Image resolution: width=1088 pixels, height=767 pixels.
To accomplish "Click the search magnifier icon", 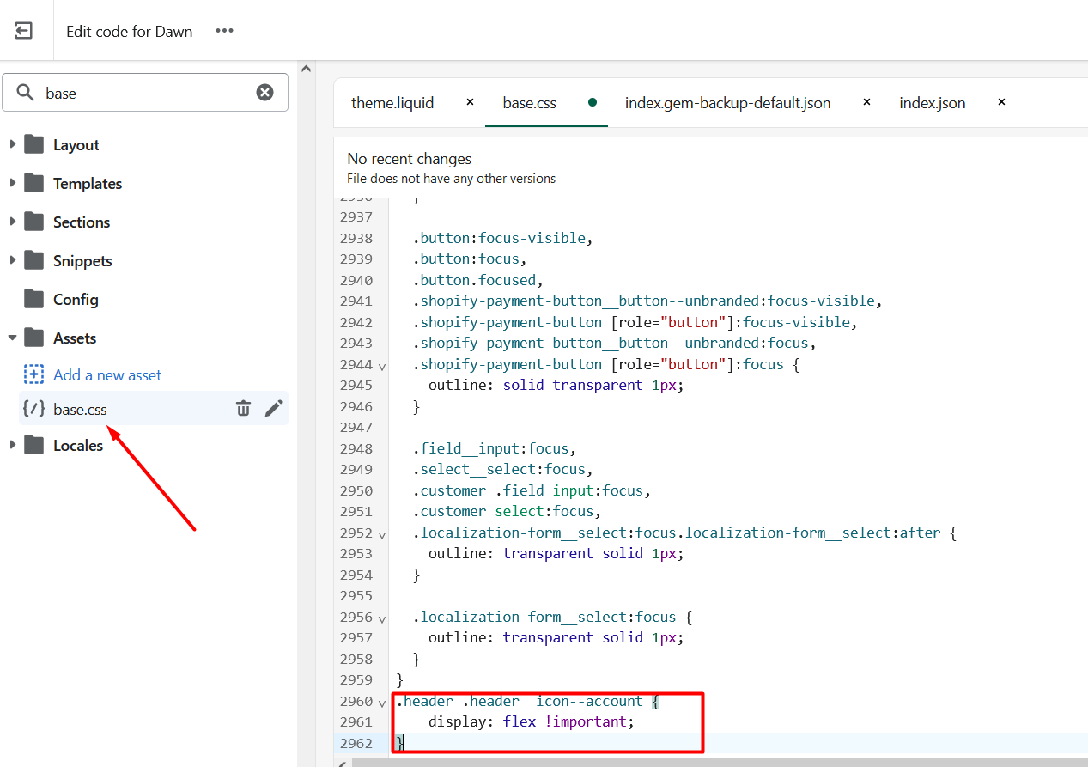I will [x=26, y=93].
